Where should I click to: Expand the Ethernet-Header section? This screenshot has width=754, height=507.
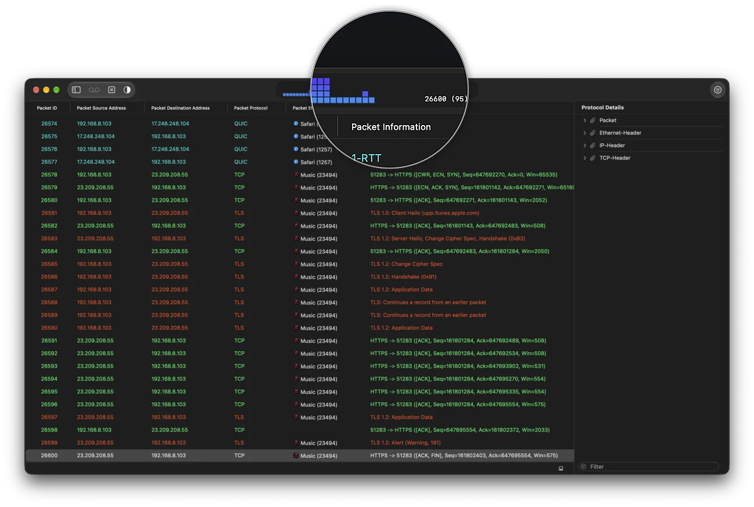tap(585, 133)
